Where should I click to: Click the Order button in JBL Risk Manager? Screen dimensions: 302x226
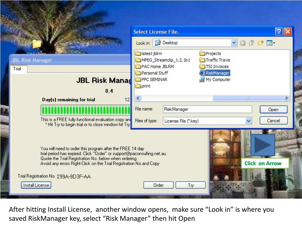click(x=158, y=185)
